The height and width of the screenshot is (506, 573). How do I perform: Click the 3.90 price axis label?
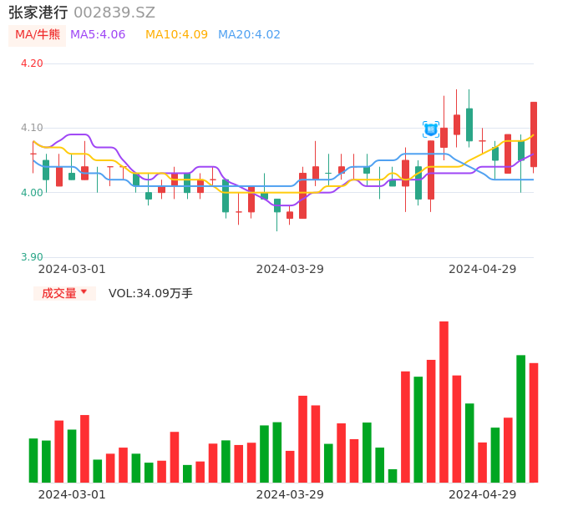32,257
